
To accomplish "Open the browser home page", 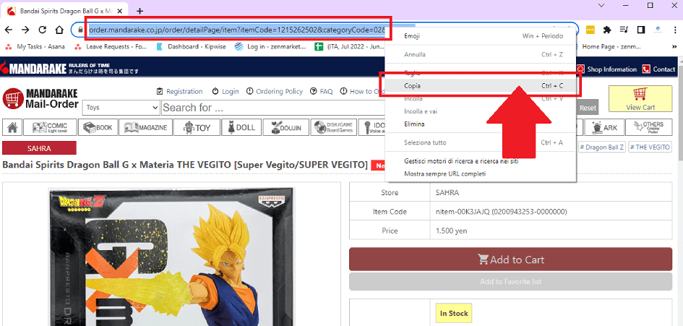I will tap(60, 30).
